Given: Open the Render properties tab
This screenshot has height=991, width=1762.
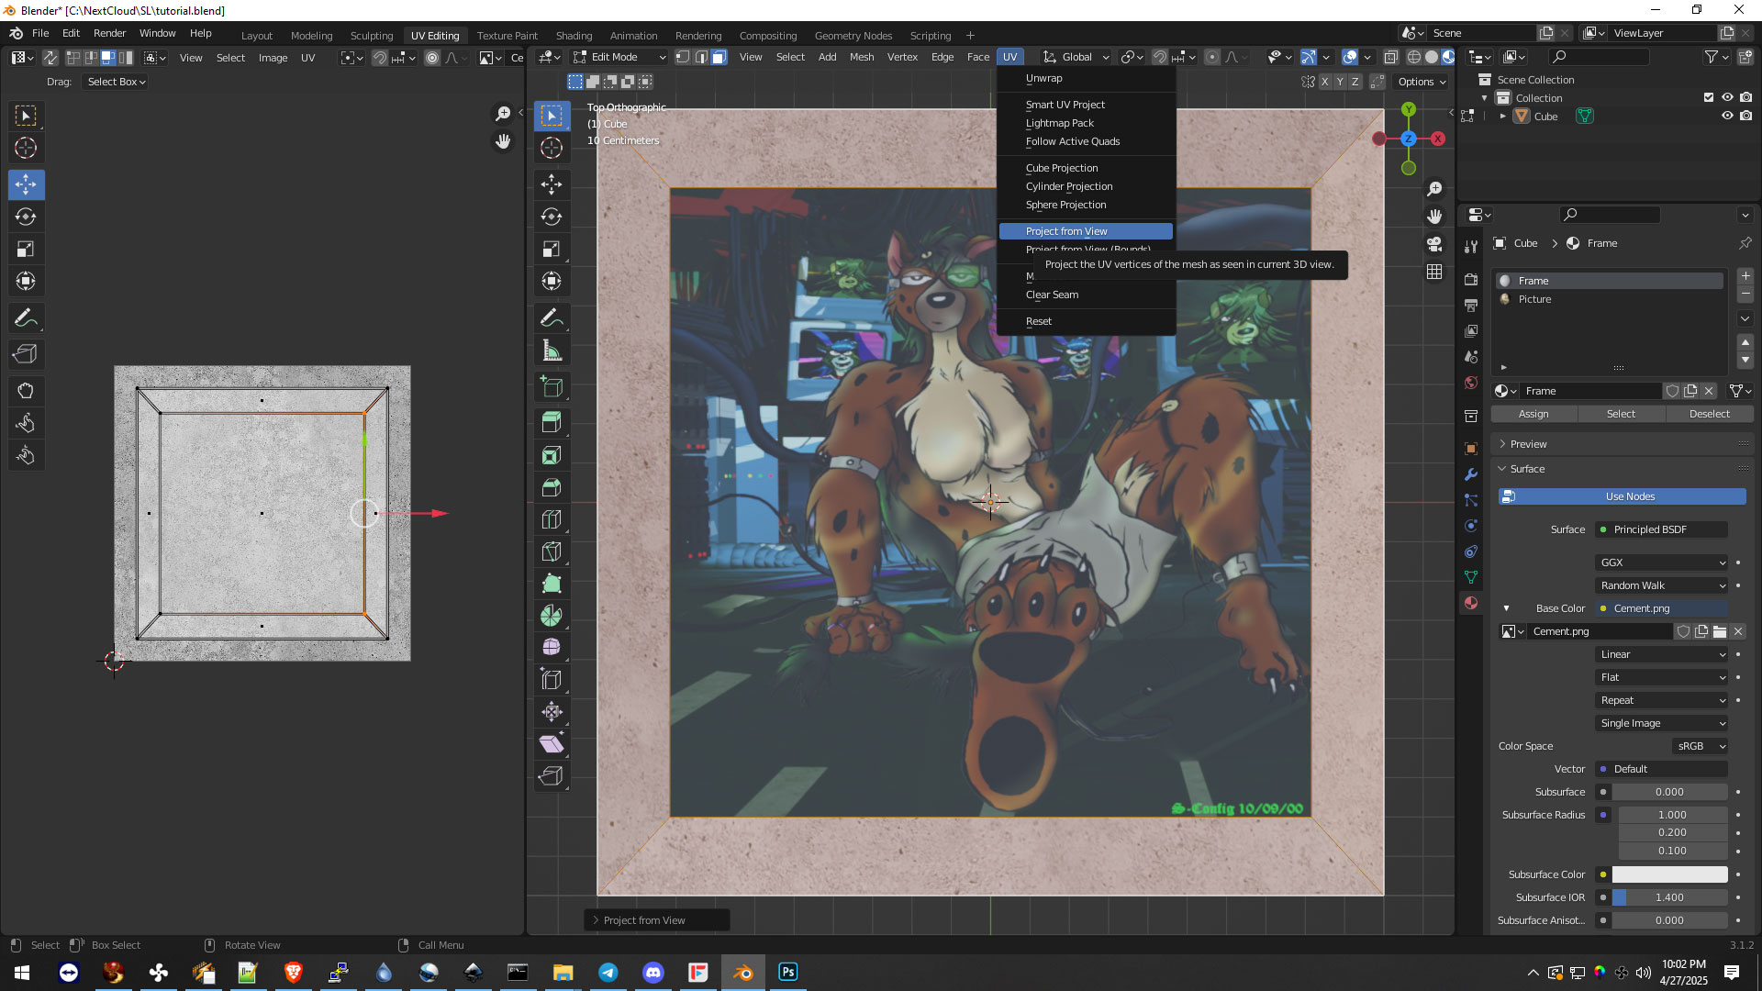Looking at the screenshot, I should pos(1471,279).
